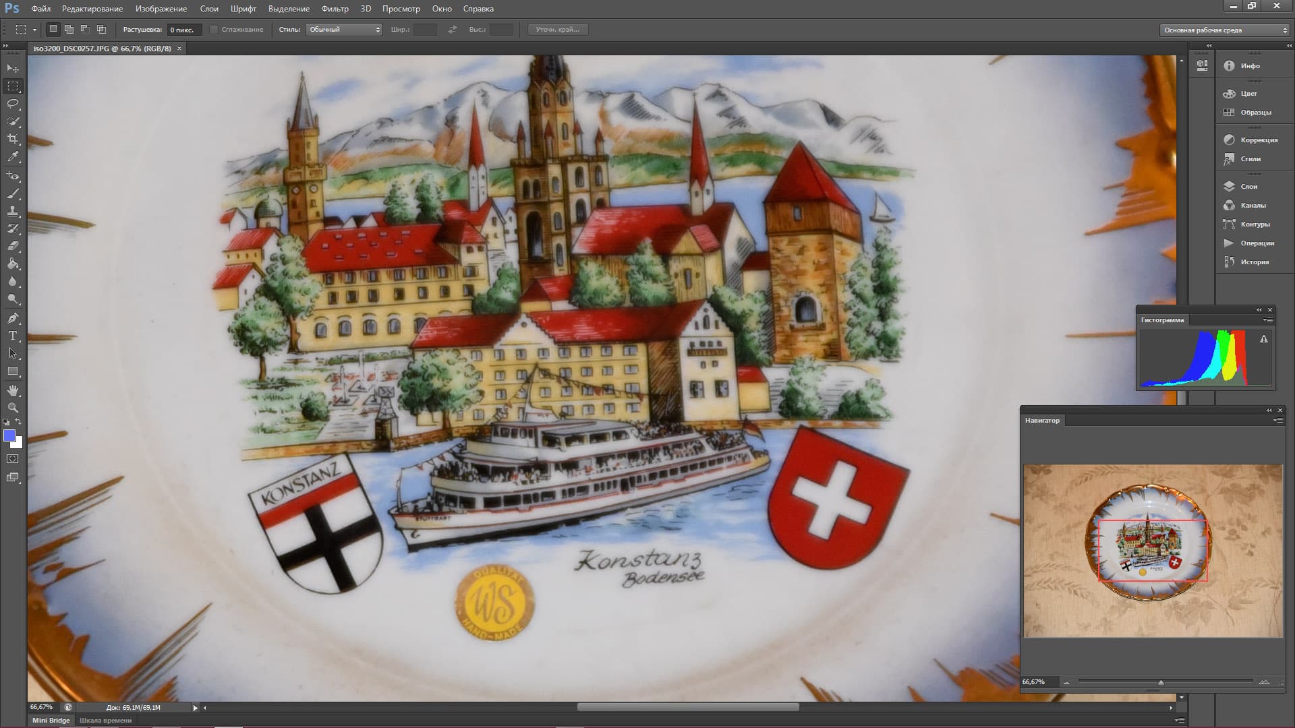The width and height of the screenshot is (1295, 728).
Task: Switch to the Шкала времени tab
Action: coord(105,720)
